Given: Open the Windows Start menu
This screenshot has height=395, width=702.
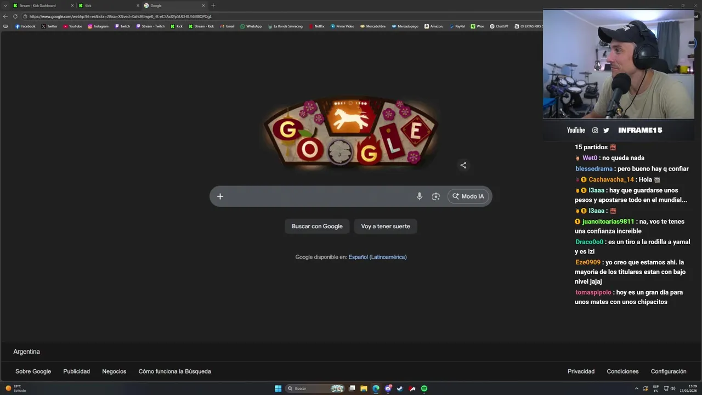Looking at the screenshot, I should 278,388.
